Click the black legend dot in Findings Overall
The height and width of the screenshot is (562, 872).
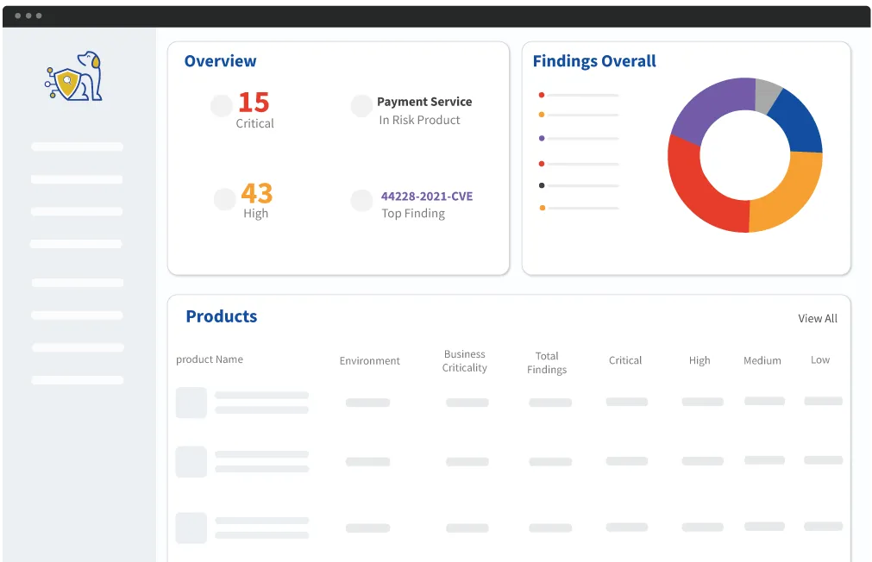(542, 184)
